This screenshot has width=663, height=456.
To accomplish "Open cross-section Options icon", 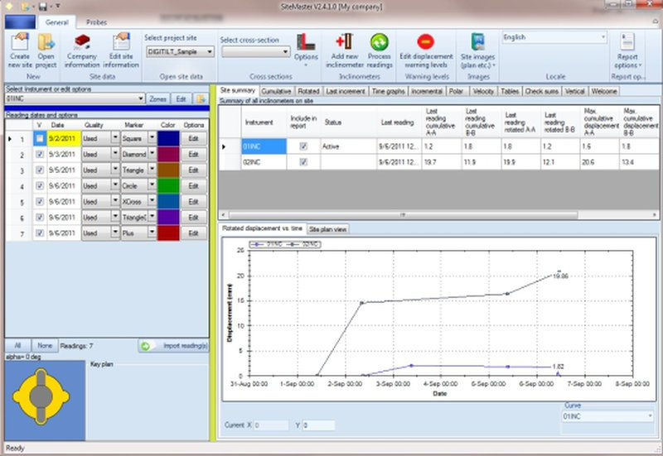I will point(306,42).
